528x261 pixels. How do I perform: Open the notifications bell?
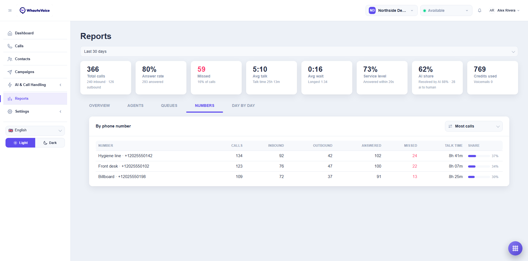[x=480, y=10]
